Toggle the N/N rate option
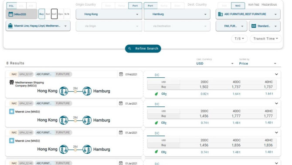Screen dimensions: 292x165 pos(67,14)
